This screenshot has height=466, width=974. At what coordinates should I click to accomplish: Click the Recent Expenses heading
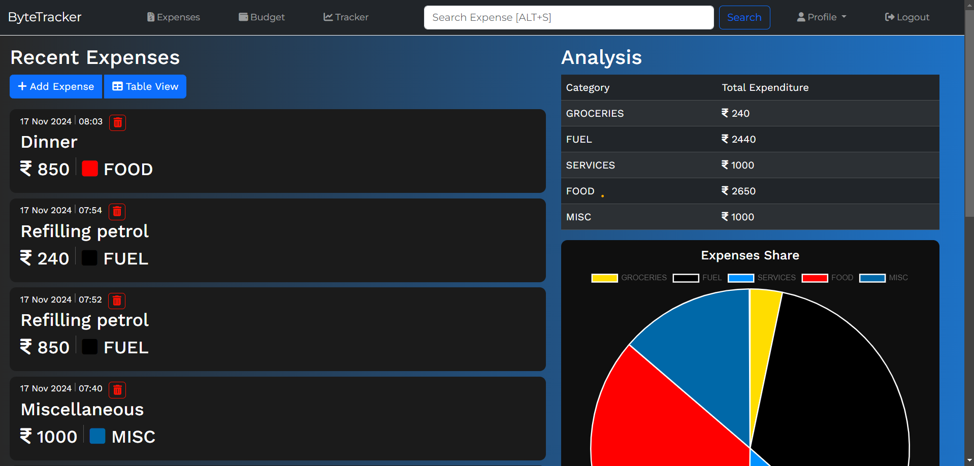tap(95, 57)
